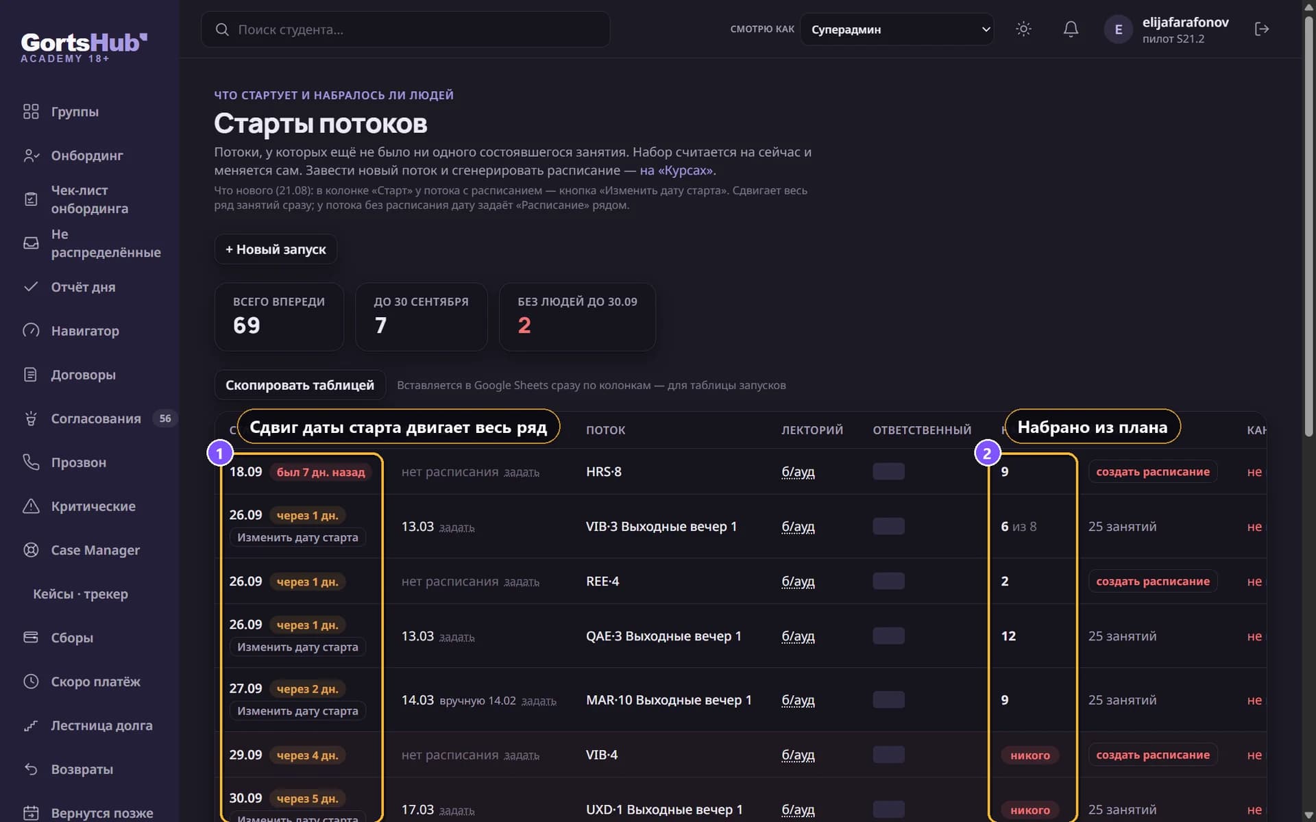1316x822 pixels.
Task: Click б/ауд lecture hall for UXD·1
Action: [798, 810]
